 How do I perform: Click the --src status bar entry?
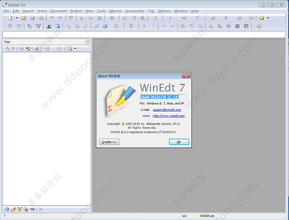pos(184,216)
